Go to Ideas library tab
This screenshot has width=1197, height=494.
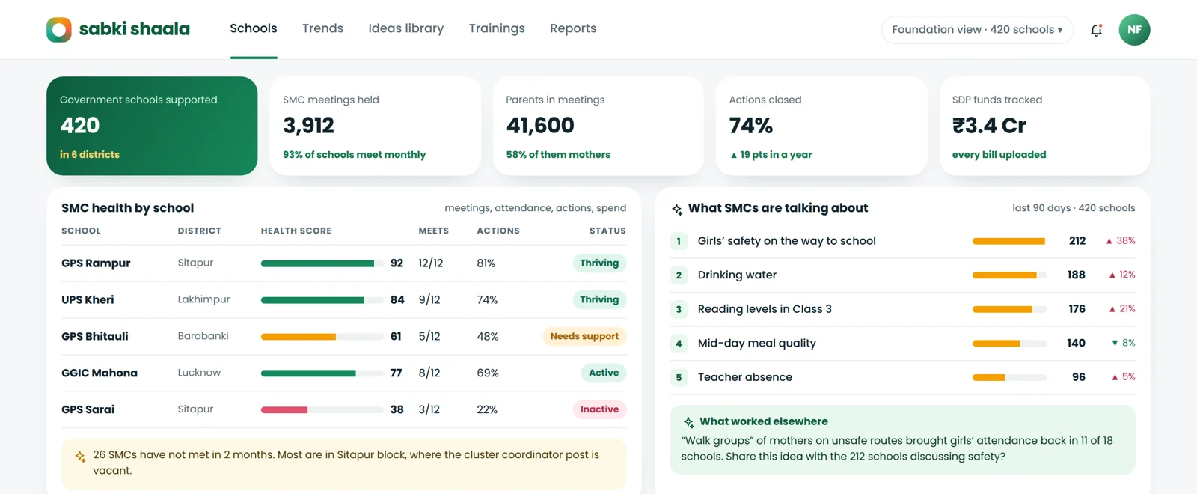(x=406, y=28)
